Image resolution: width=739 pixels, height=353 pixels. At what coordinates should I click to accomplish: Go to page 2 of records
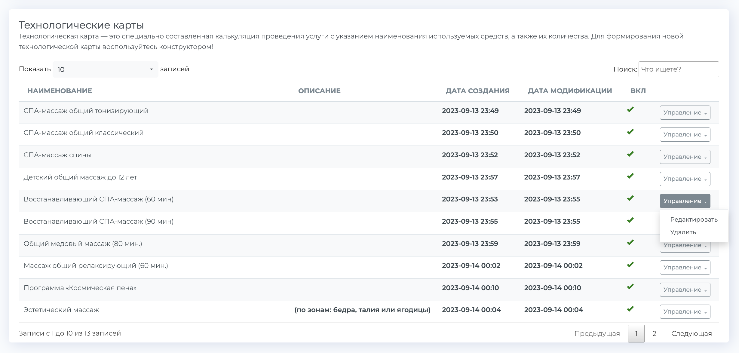(x=654, y=333)
